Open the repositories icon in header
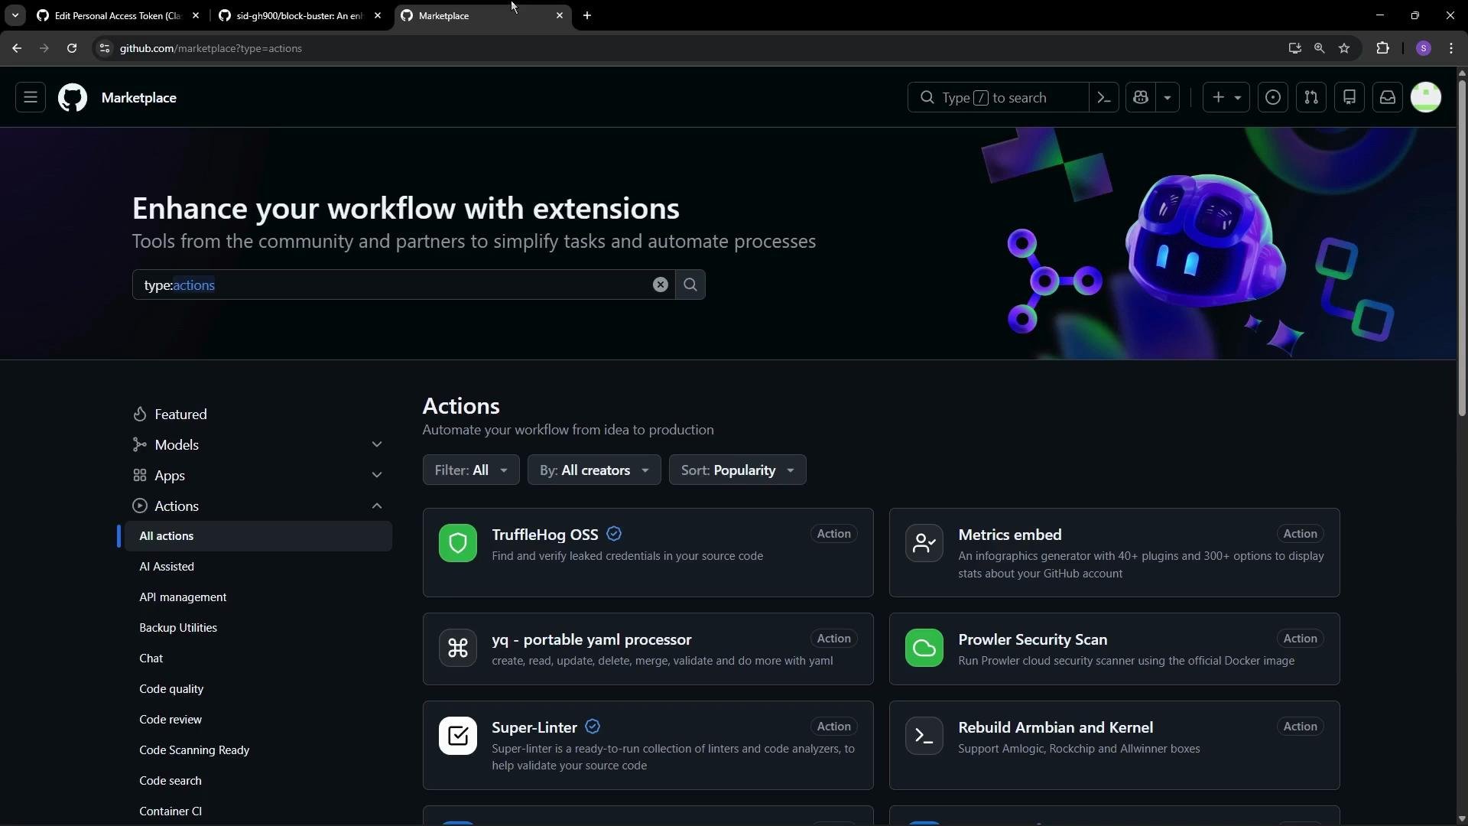 pyautogui.click(x=1349, y=98)
